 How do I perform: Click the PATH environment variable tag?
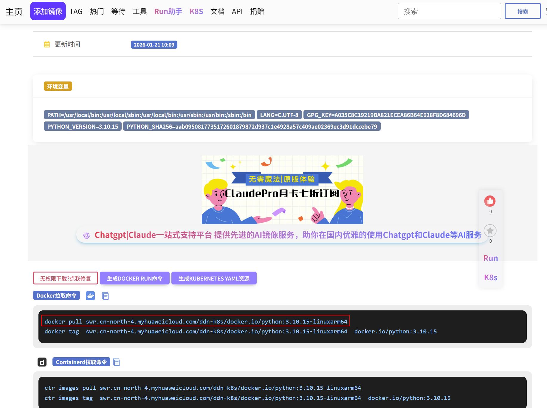149,115
